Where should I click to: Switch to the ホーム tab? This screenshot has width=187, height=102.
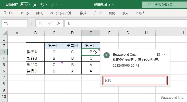click(x=25, y=13)
